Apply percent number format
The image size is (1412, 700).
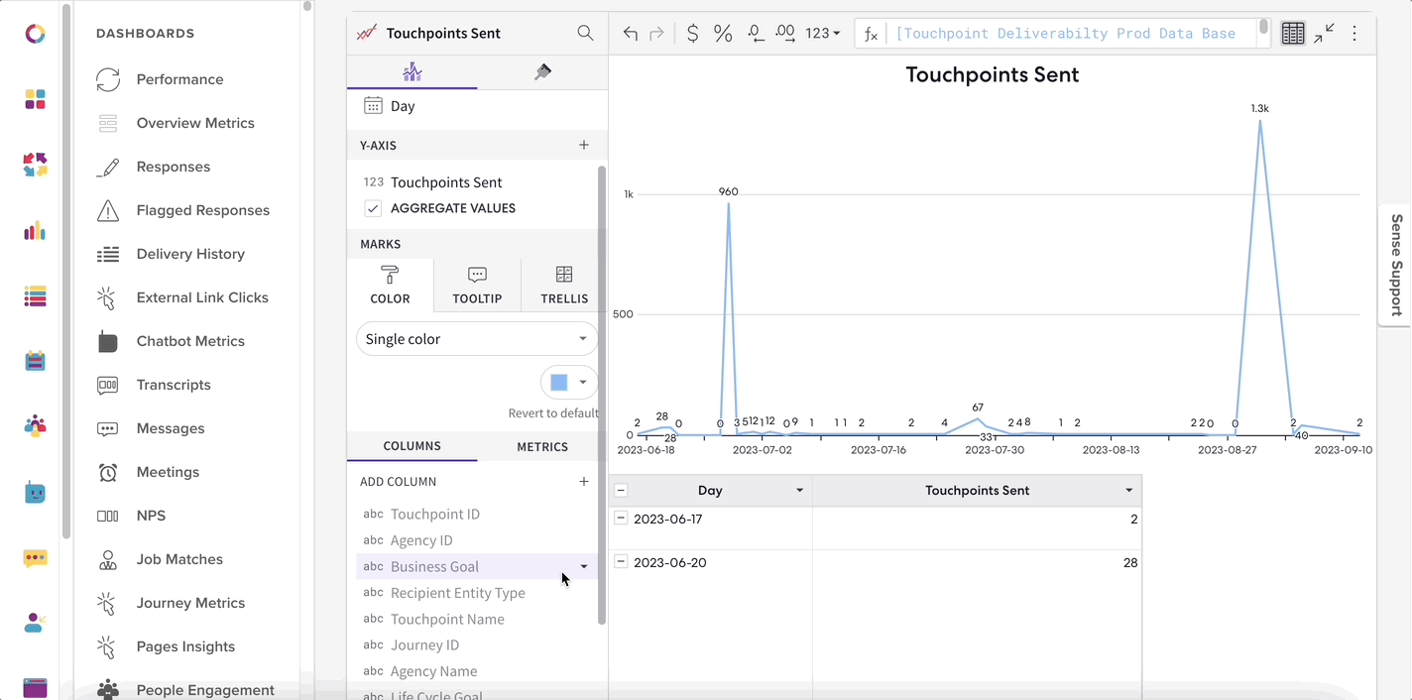723,34
